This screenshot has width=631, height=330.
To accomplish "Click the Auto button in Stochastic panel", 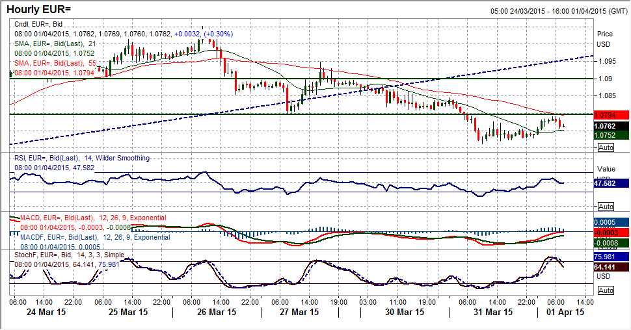I will pos(606,290).
